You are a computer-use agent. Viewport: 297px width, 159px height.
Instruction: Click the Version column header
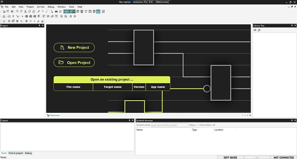coord(139,87)
